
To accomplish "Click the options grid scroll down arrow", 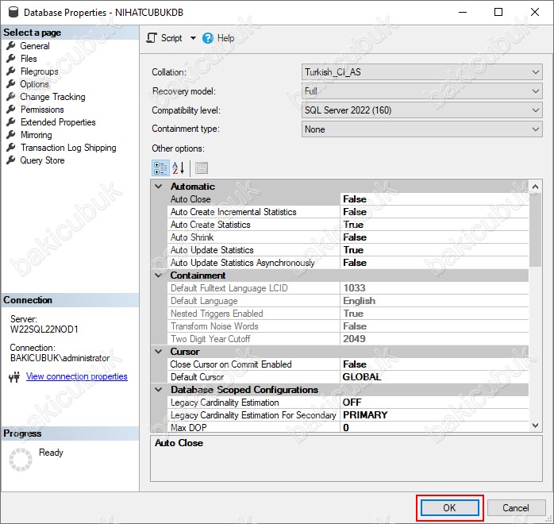I will click(x=535, y=426).
